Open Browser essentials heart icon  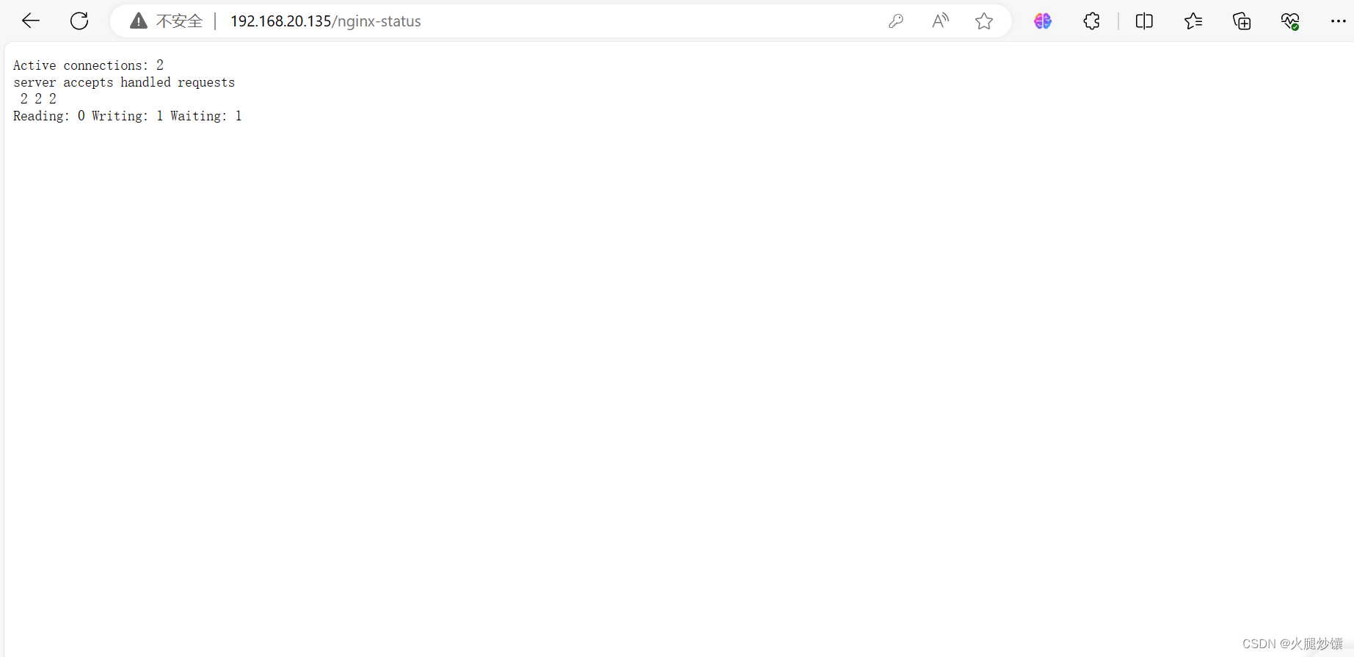(x=1290, y=21)
